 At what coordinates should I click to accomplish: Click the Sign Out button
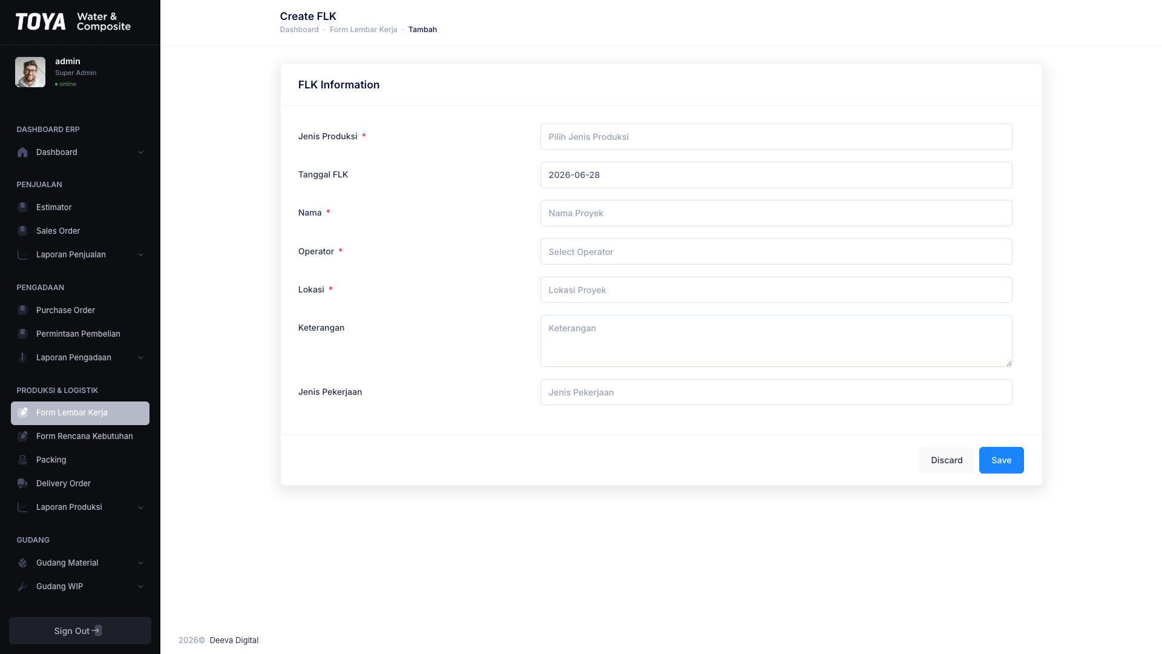click(x=80, y=630)
